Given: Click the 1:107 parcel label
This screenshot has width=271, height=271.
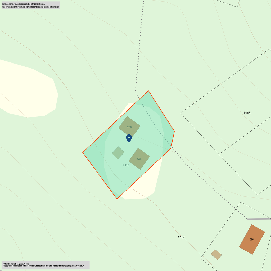Looking at the screenshot, I should 181,237.
